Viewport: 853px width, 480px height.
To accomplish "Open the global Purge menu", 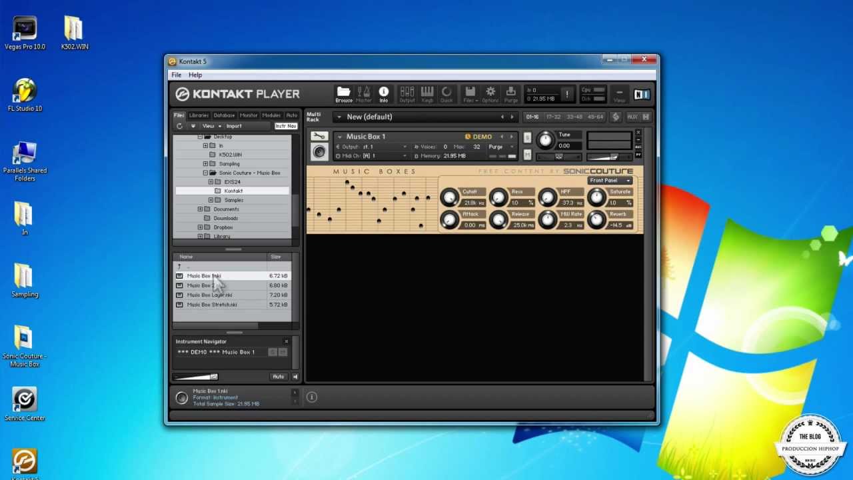I will pyautogui.click(x=511, y=95).
